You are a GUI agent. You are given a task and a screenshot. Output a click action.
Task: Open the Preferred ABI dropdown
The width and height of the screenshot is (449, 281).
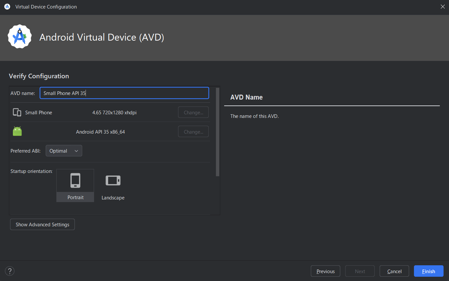point(64,151)
